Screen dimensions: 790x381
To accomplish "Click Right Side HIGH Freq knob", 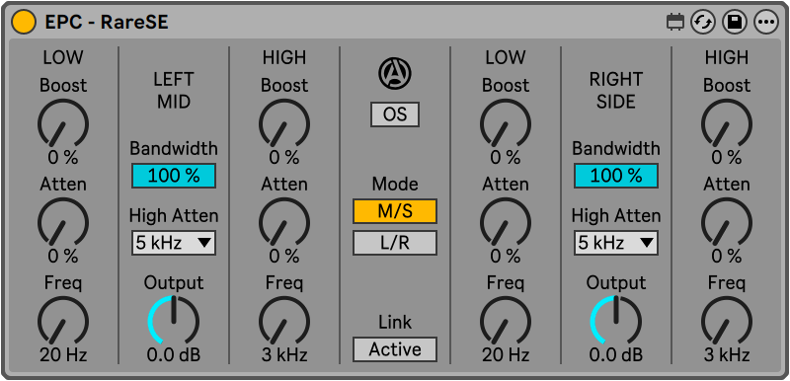I will point(727,321).
